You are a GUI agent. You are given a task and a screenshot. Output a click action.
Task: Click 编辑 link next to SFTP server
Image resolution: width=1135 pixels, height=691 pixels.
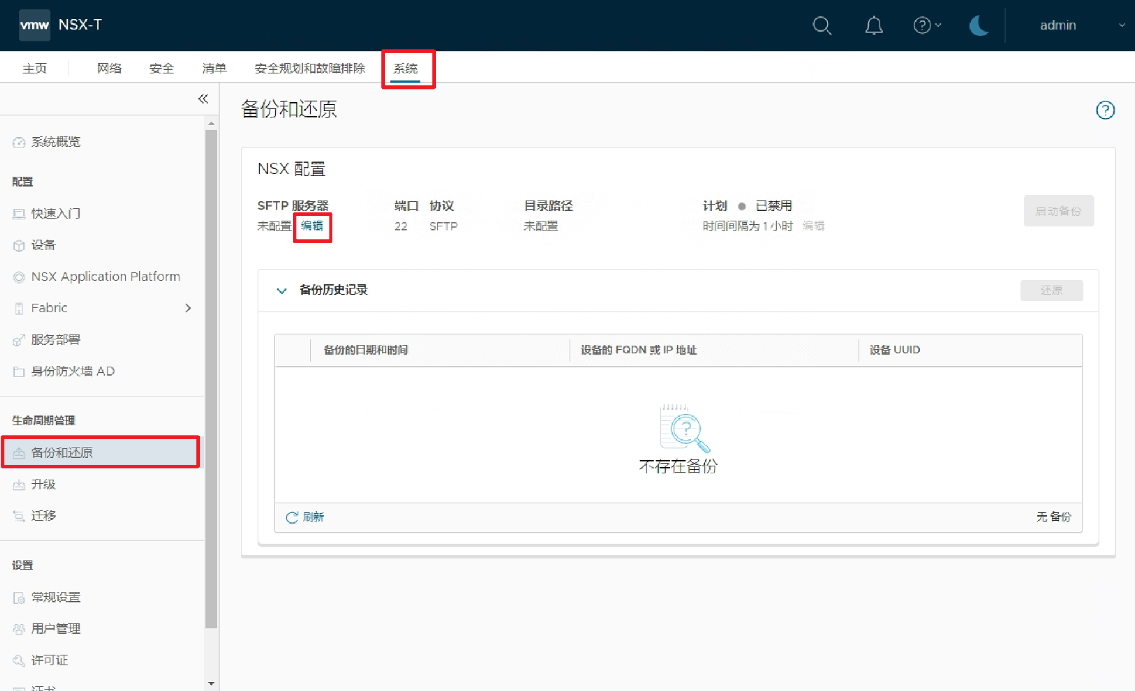(x=312, y=226)
